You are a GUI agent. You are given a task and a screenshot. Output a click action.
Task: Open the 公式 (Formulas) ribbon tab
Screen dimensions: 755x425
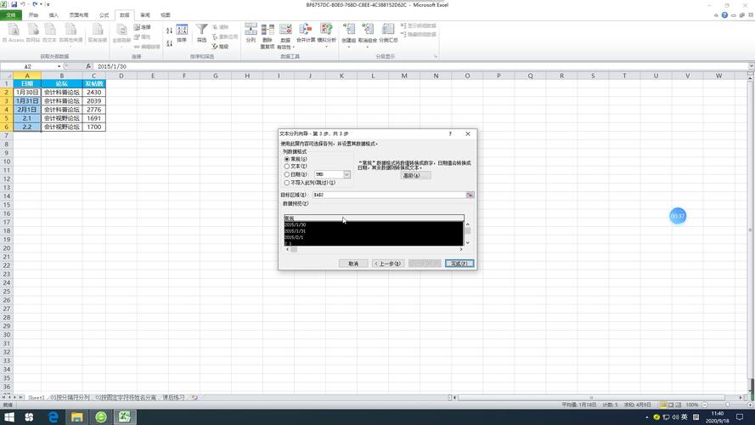coord(104,15)
